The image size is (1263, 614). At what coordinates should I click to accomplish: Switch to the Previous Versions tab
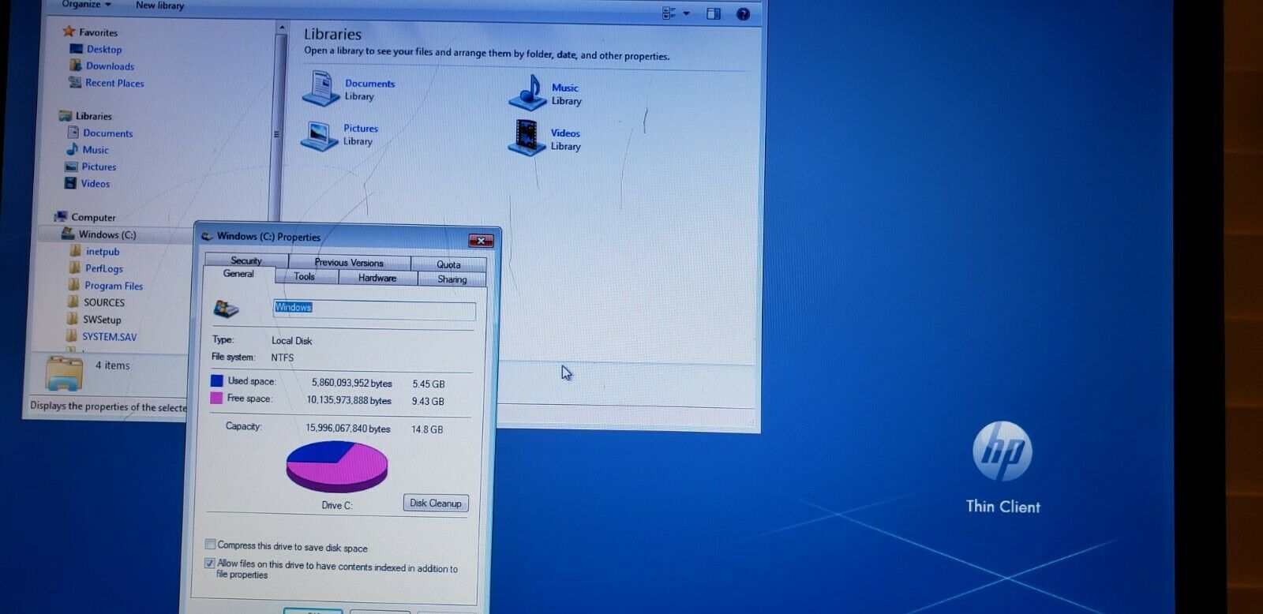click(349, 262)
